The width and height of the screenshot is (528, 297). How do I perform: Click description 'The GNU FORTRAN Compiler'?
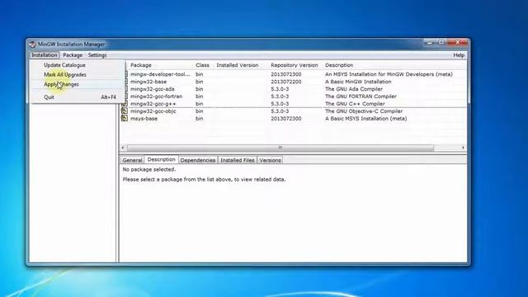point(361,97)
